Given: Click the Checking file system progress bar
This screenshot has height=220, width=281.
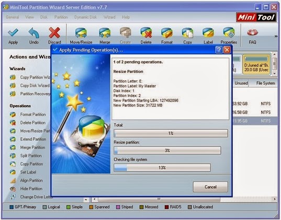Looking at the screenshot, I should pyautogui.click(x=162, y=167).
